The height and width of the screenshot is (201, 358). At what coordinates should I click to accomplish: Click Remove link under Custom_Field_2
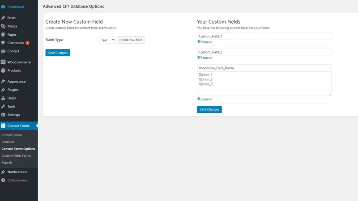tap(206, 58)
